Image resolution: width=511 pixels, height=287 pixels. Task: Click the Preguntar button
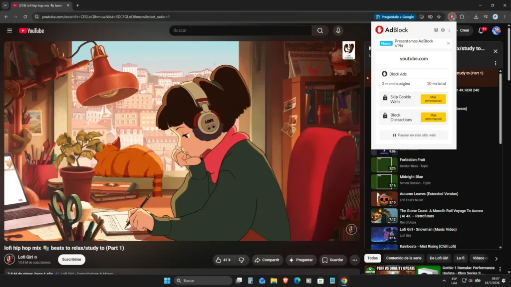301,260
